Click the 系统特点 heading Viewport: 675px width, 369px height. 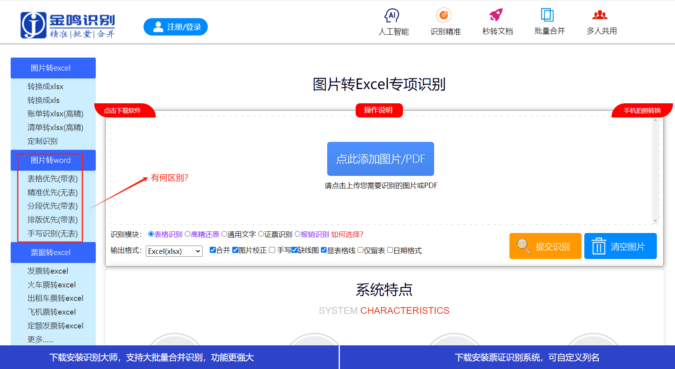coord(384,290)
